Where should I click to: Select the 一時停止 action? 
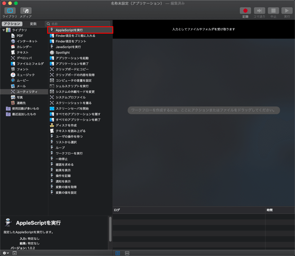click(80, 159)
